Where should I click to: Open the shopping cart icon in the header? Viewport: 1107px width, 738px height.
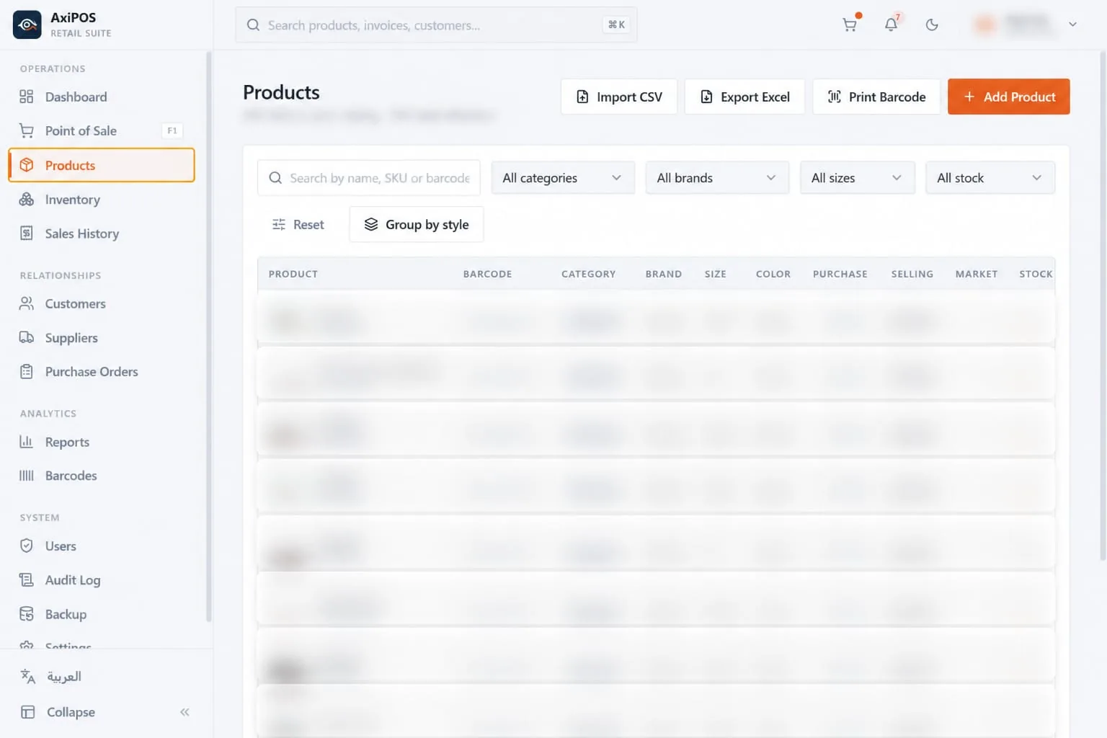850,25
